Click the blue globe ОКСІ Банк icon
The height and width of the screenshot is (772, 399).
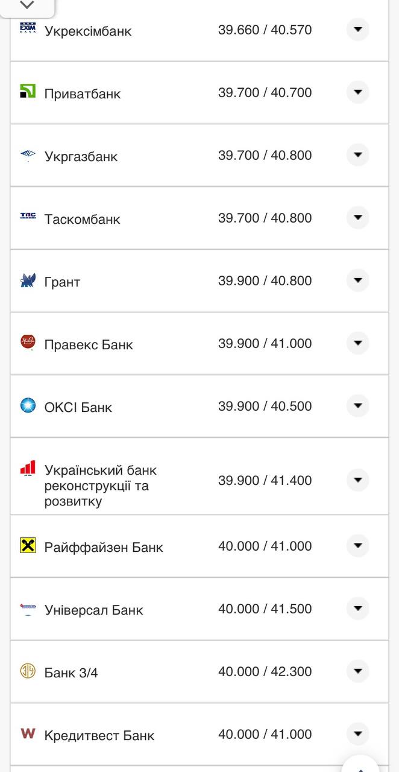pos(26,404)
